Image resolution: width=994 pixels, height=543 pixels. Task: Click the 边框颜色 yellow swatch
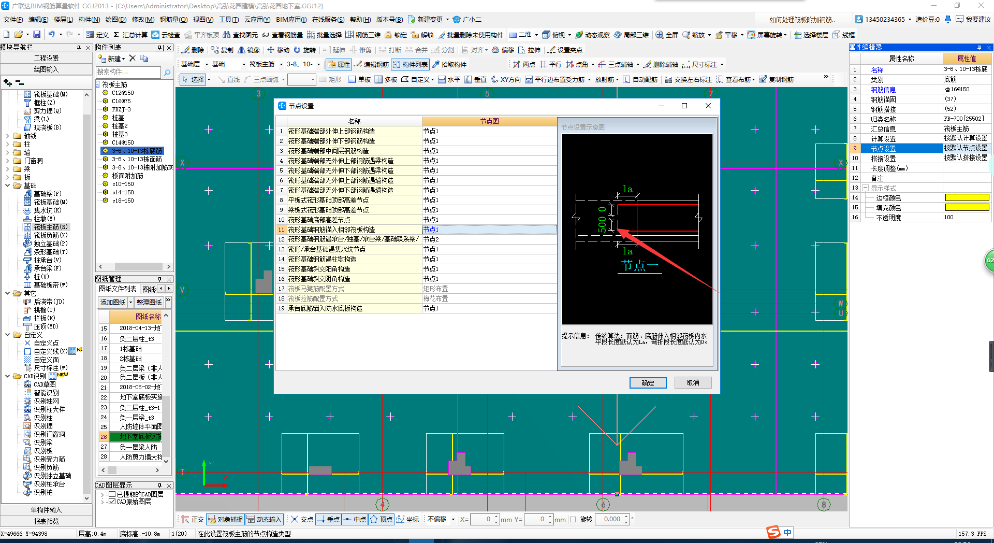[967, 198]
